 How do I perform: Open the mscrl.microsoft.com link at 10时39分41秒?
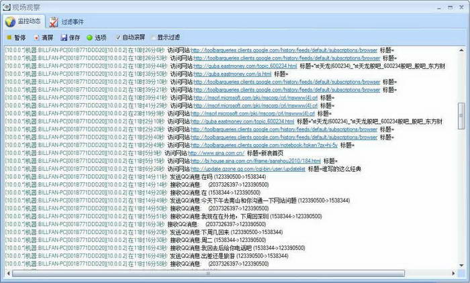pyautogui.click(x=255, y=98)
